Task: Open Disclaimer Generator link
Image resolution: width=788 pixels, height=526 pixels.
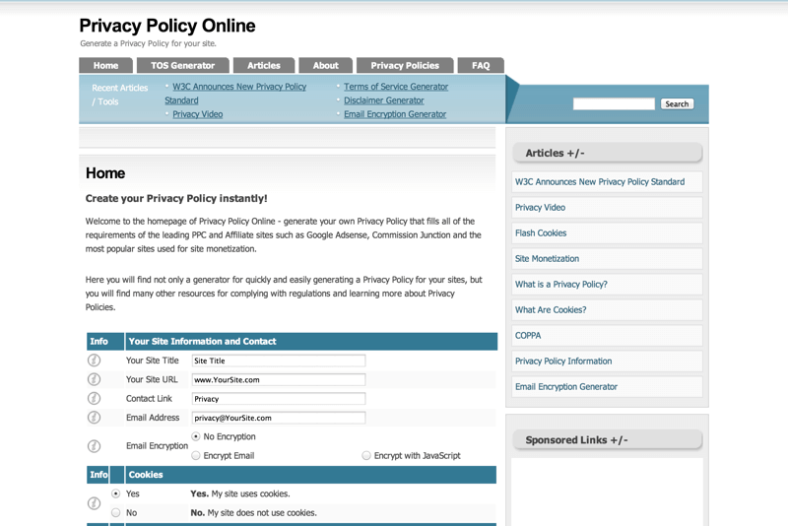Action: pos(384,100)
